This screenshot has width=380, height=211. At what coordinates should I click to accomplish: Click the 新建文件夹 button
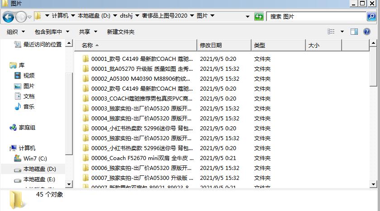pos(121,32)
